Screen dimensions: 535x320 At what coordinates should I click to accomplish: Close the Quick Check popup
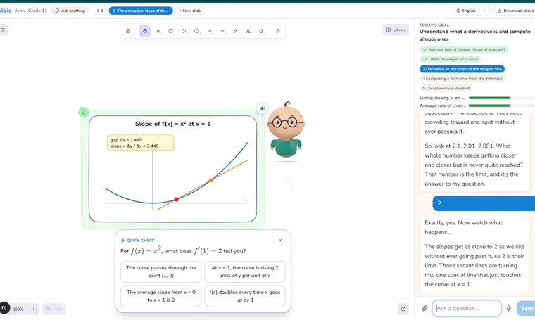(x=280, y=241)
